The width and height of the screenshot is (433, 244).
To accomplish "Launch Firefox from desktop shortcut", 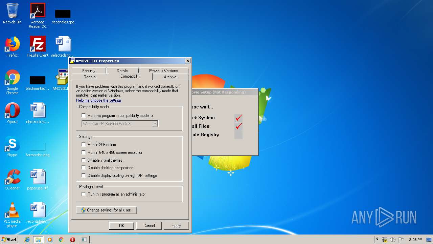I will [x=12, y=47].
